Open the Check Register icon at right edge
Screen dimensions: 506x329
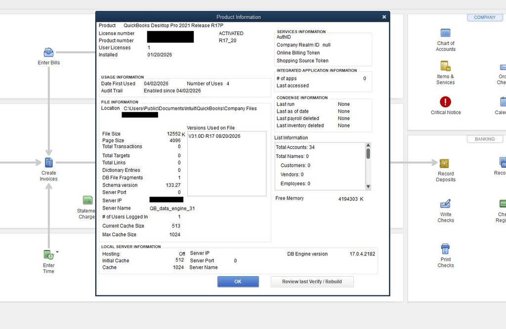pyautogui.click(x=503, y=204)
